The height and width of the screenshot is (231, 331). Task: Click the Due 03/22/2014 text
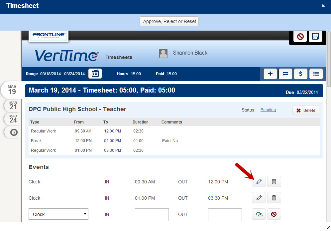[302, 92]
